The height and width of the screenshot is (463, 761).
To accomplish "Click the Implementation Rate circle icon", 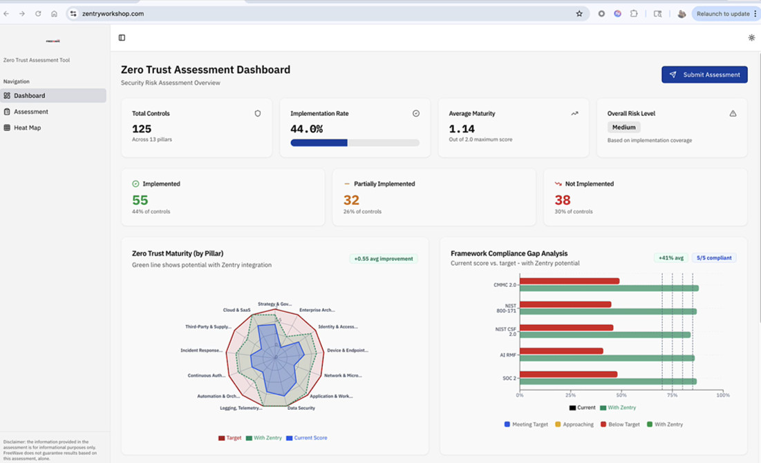I will (x=416, y=113).
